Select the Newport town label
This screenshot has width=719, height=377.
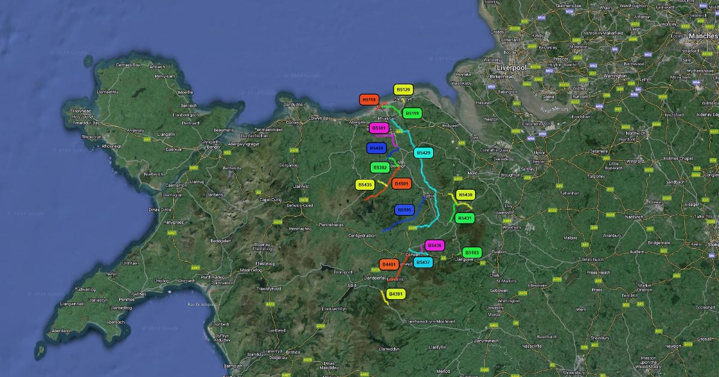tap(673, 346)
